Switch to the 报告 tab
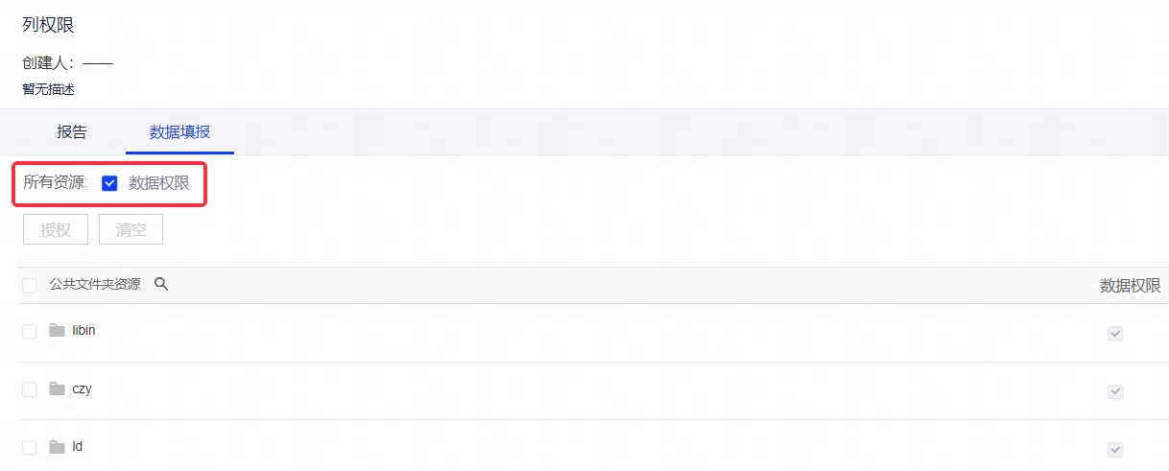This screenshot has height=471, width=1169. click(72, 132)
